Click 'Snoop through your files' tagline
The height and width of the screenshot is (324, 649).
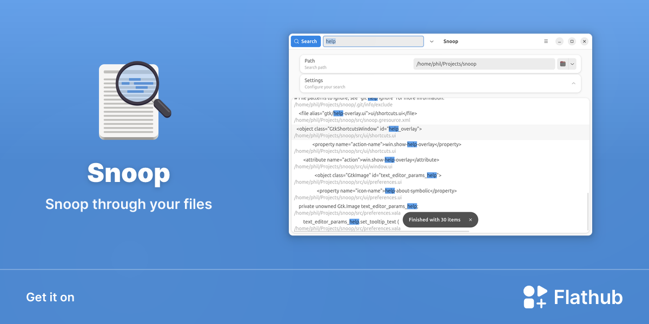click(129, 204)
